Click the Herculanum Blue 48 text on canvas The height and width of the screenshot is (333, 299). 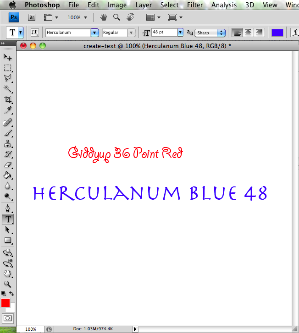[150, 193]
